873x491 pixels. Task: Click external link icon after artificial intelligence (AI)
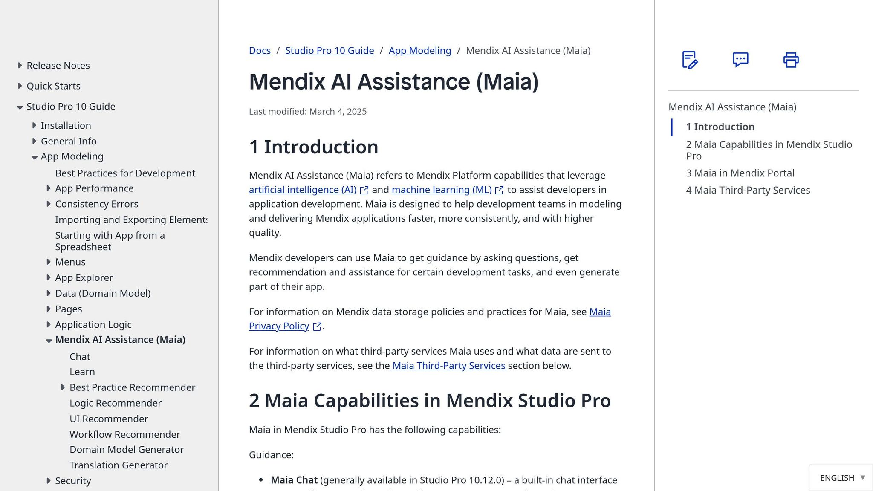coord(364,190)
